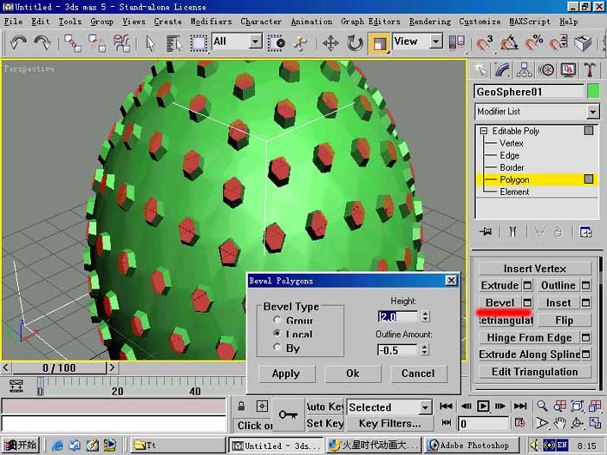Viewport: 607px width, 455px height.
Task: Open the Create command panel tab
Action: tap(481, 70)
